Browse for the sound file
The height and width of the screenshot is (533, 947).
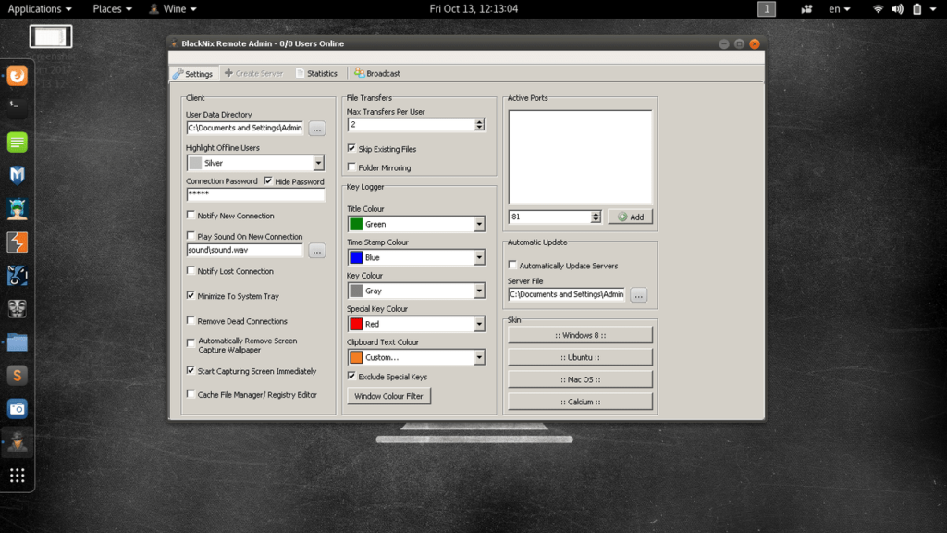point(317,251)
